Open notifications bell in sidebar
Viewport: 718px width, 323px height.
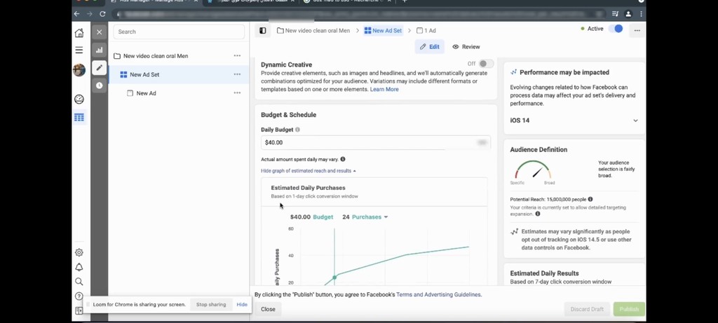(x=79, y=267)
